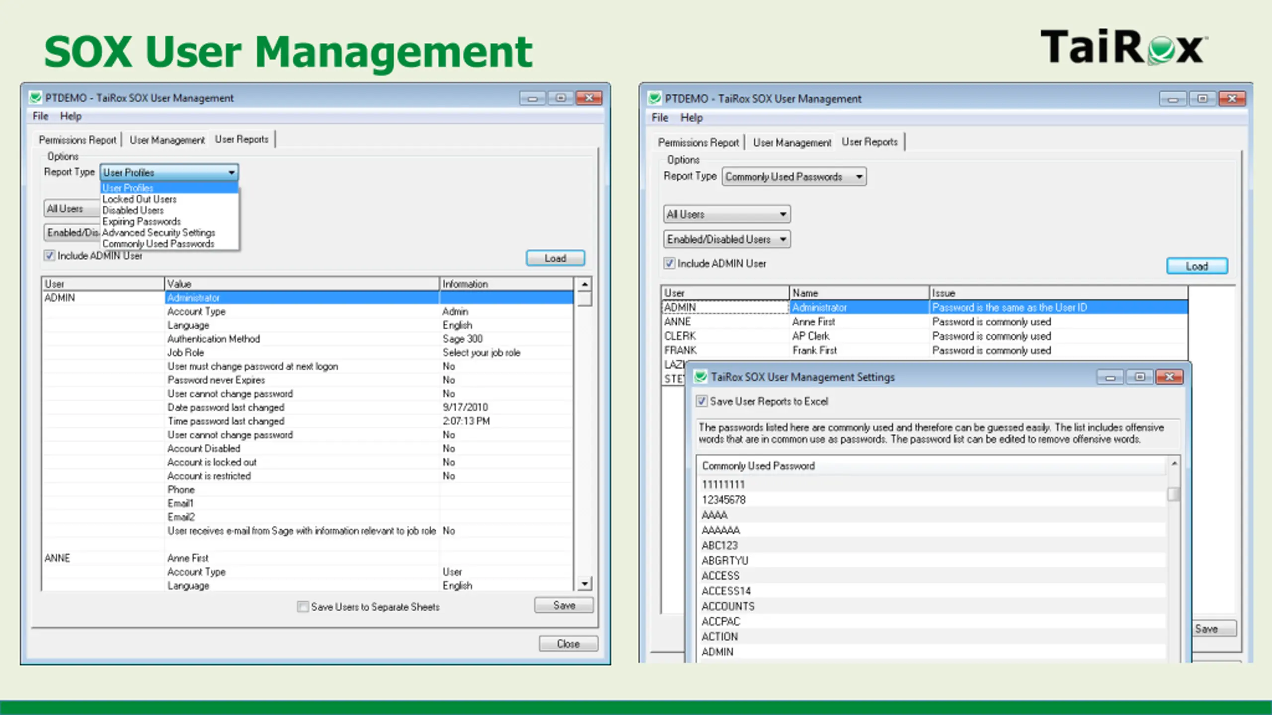
Task: Switch to User Management tab, left window
Action: 167,140
